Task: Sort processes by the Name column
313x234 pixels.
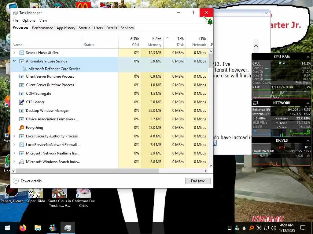Action: point(46,42)
